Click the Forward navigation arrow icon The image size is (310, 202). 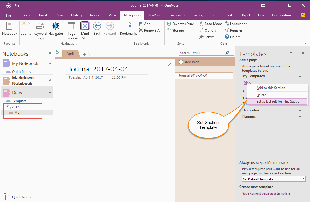tap(110, 26)
